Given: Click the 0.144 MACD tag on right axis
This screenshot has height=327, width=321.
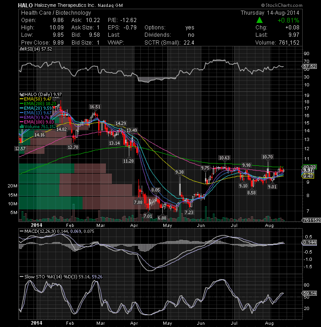Looking at the screenshot, I should coord(310,242).
